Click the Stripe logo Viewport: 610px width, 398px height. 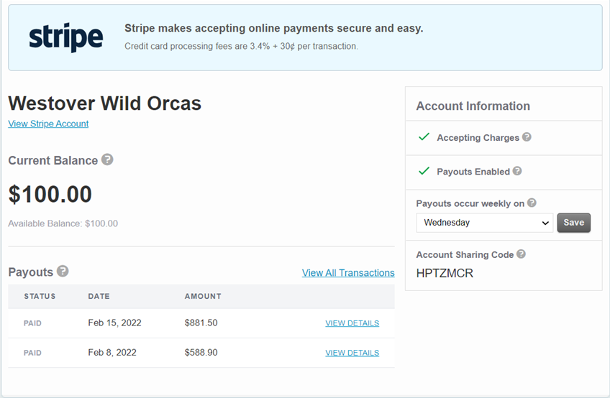click(66, 37)
